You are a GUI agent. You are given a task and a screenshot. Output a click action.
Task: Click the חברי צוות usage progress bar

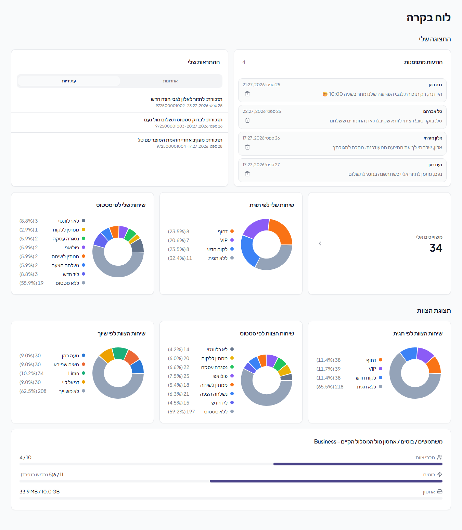pyautogui.click(x=231, y=464)
